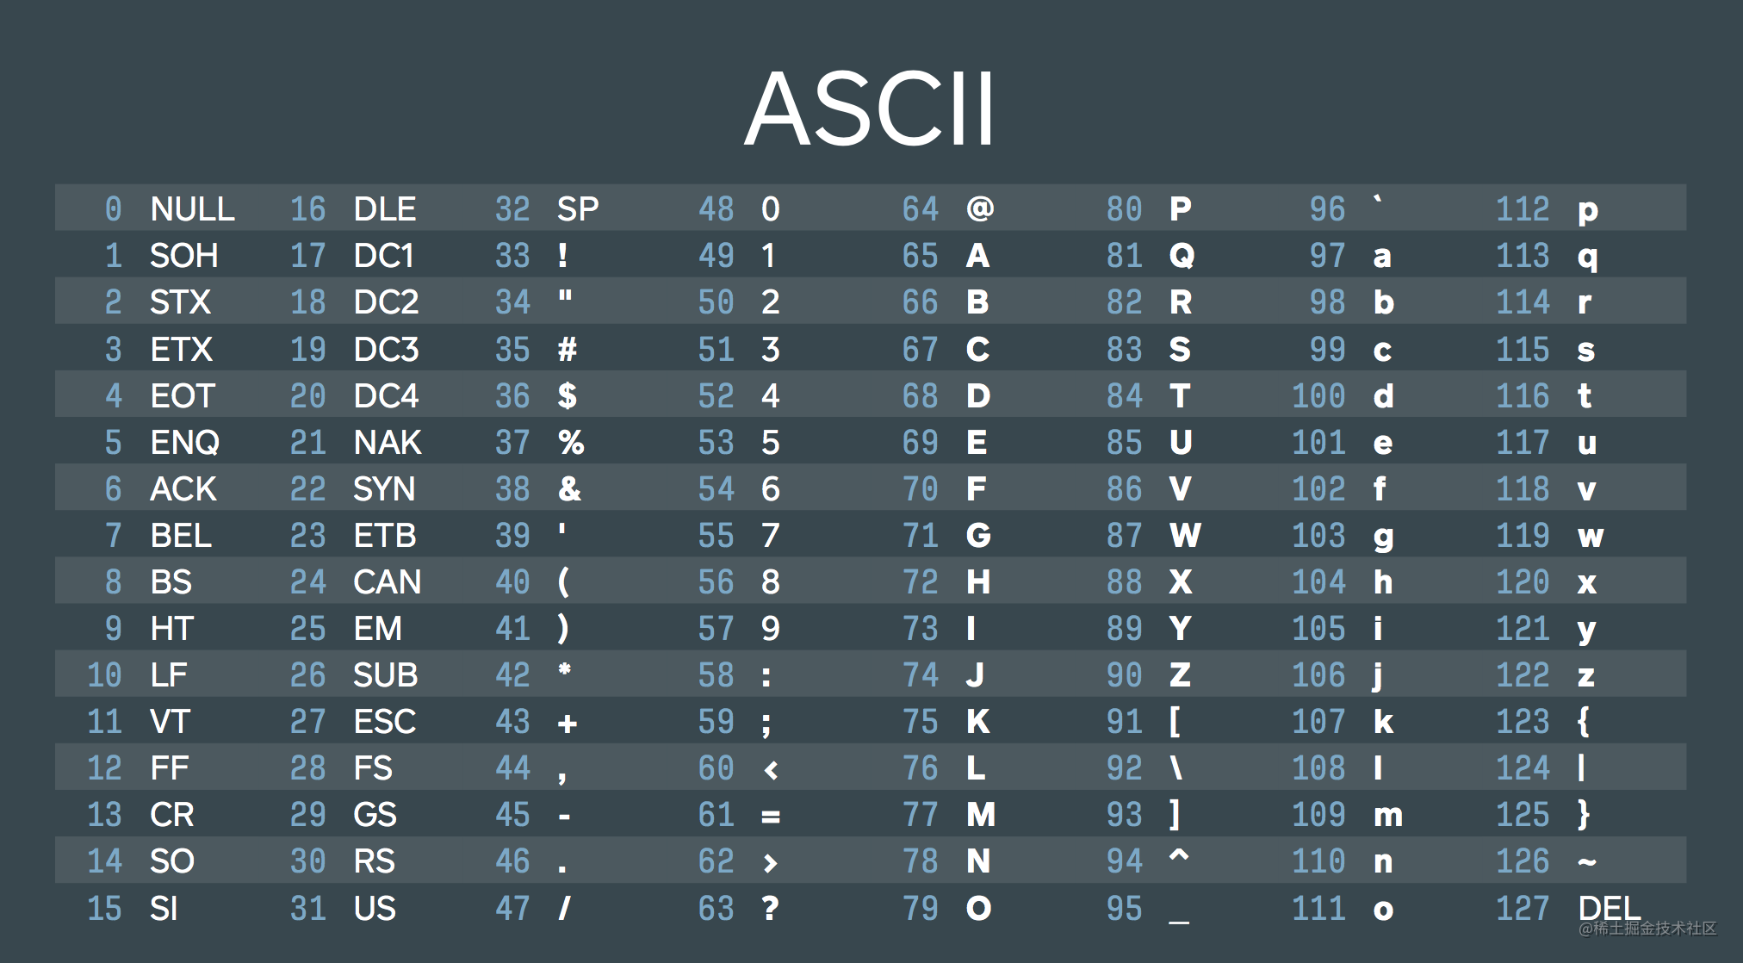Click the ? symbol at code 63
1743x963 pixels.
(771, 908)
